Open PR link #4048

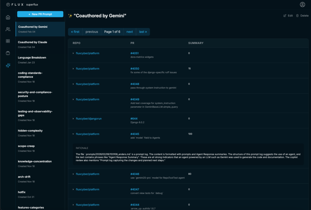coord(135,84)
